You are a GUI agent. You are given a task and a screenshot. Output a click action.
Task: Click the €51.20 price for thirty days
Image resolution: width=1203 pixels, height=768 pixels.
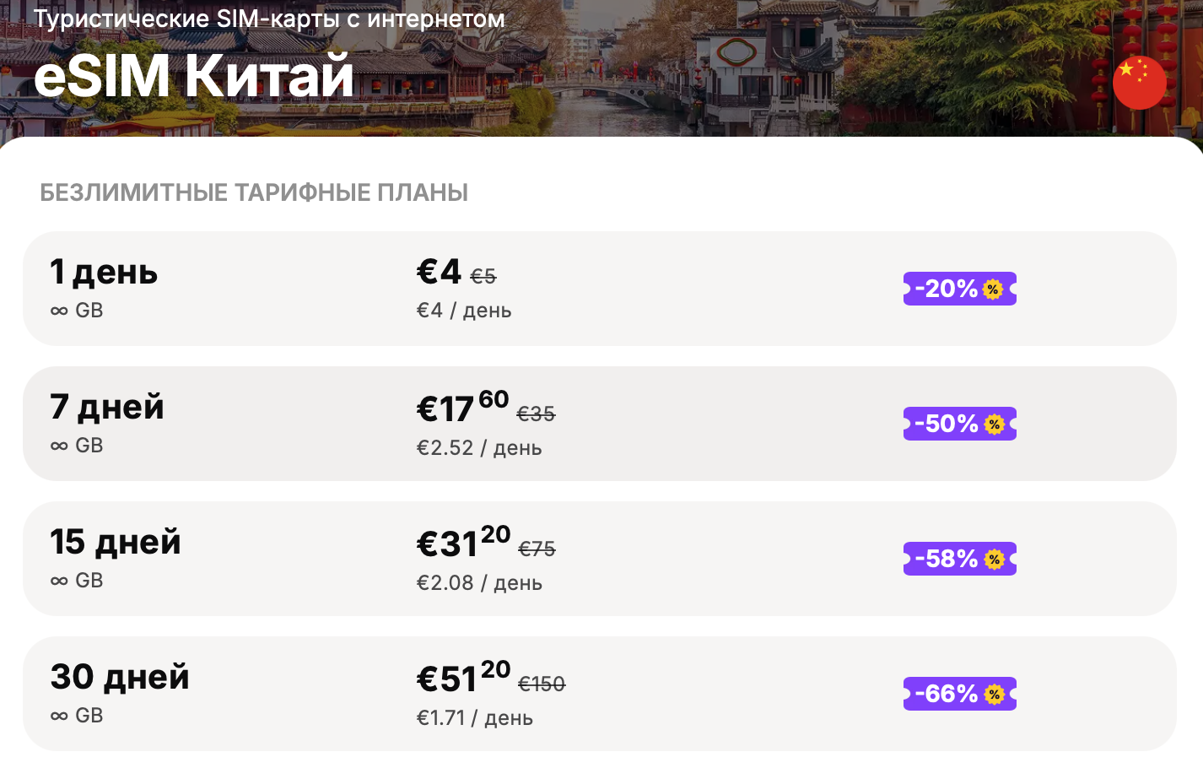coord(463,677)
